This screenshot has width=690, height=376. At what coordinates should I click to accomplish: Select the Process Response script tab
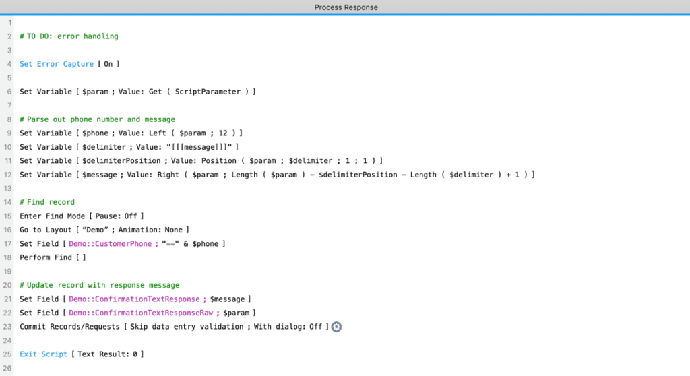[x=346, y=7]
